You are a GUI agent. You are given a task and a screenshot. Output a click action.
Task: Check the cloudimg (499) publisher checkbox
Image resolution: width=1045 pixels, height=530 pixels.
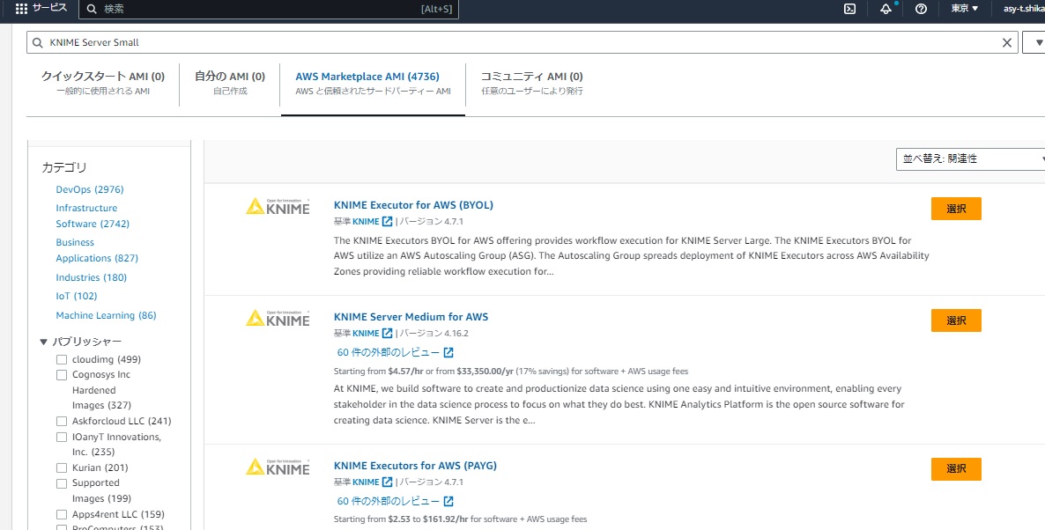[62, 359]
